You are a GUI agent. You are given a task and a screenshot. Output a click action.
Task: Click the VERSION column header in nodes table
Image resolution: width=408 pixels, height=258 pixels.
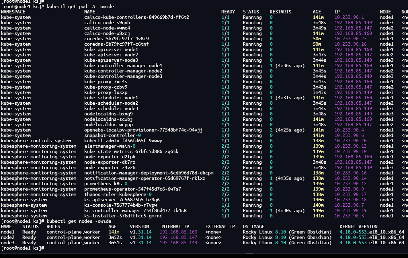coord(139,226)
